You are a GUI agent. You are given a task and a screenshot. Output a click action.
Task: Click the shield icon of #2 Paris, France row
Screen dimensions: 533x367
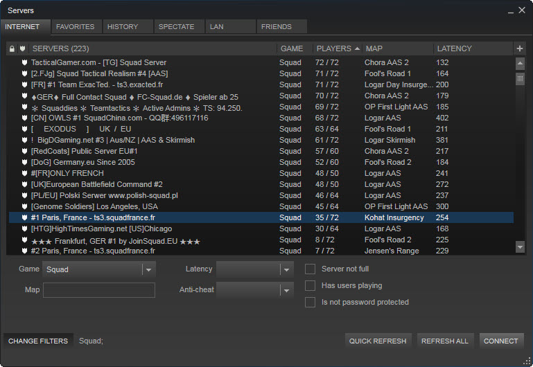click(24, 251)
